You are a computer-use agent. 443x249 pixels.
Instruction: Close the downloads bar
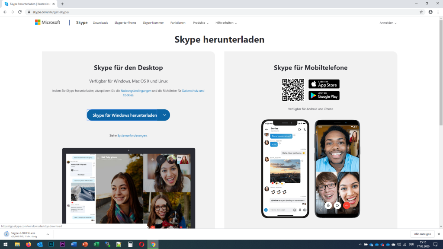click(439, 234)
